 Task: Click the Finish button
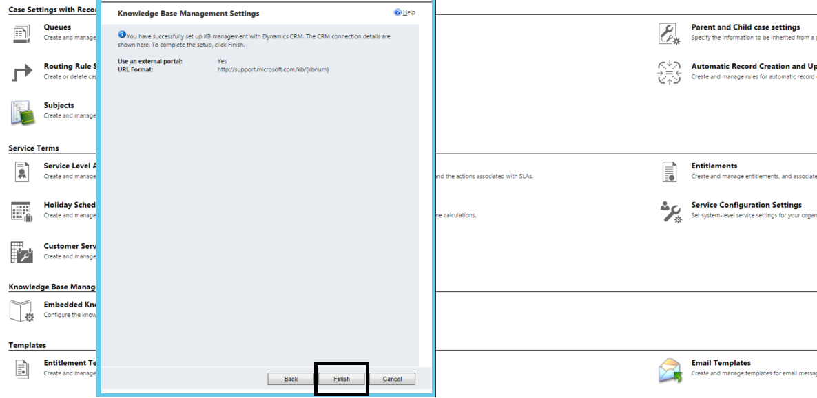pos(342,378)
